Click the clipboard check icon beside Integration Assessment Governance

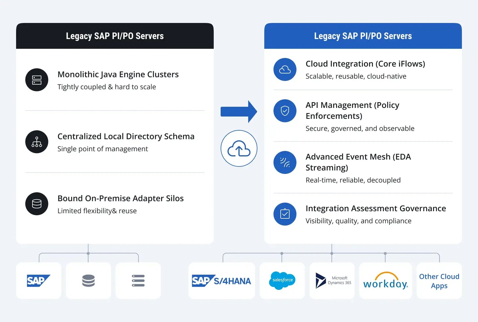[285, 214]
